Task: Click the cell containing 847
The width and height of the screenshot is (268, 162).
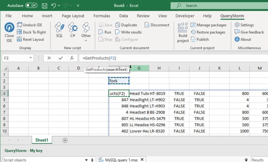Action: [x=119, y=100]
